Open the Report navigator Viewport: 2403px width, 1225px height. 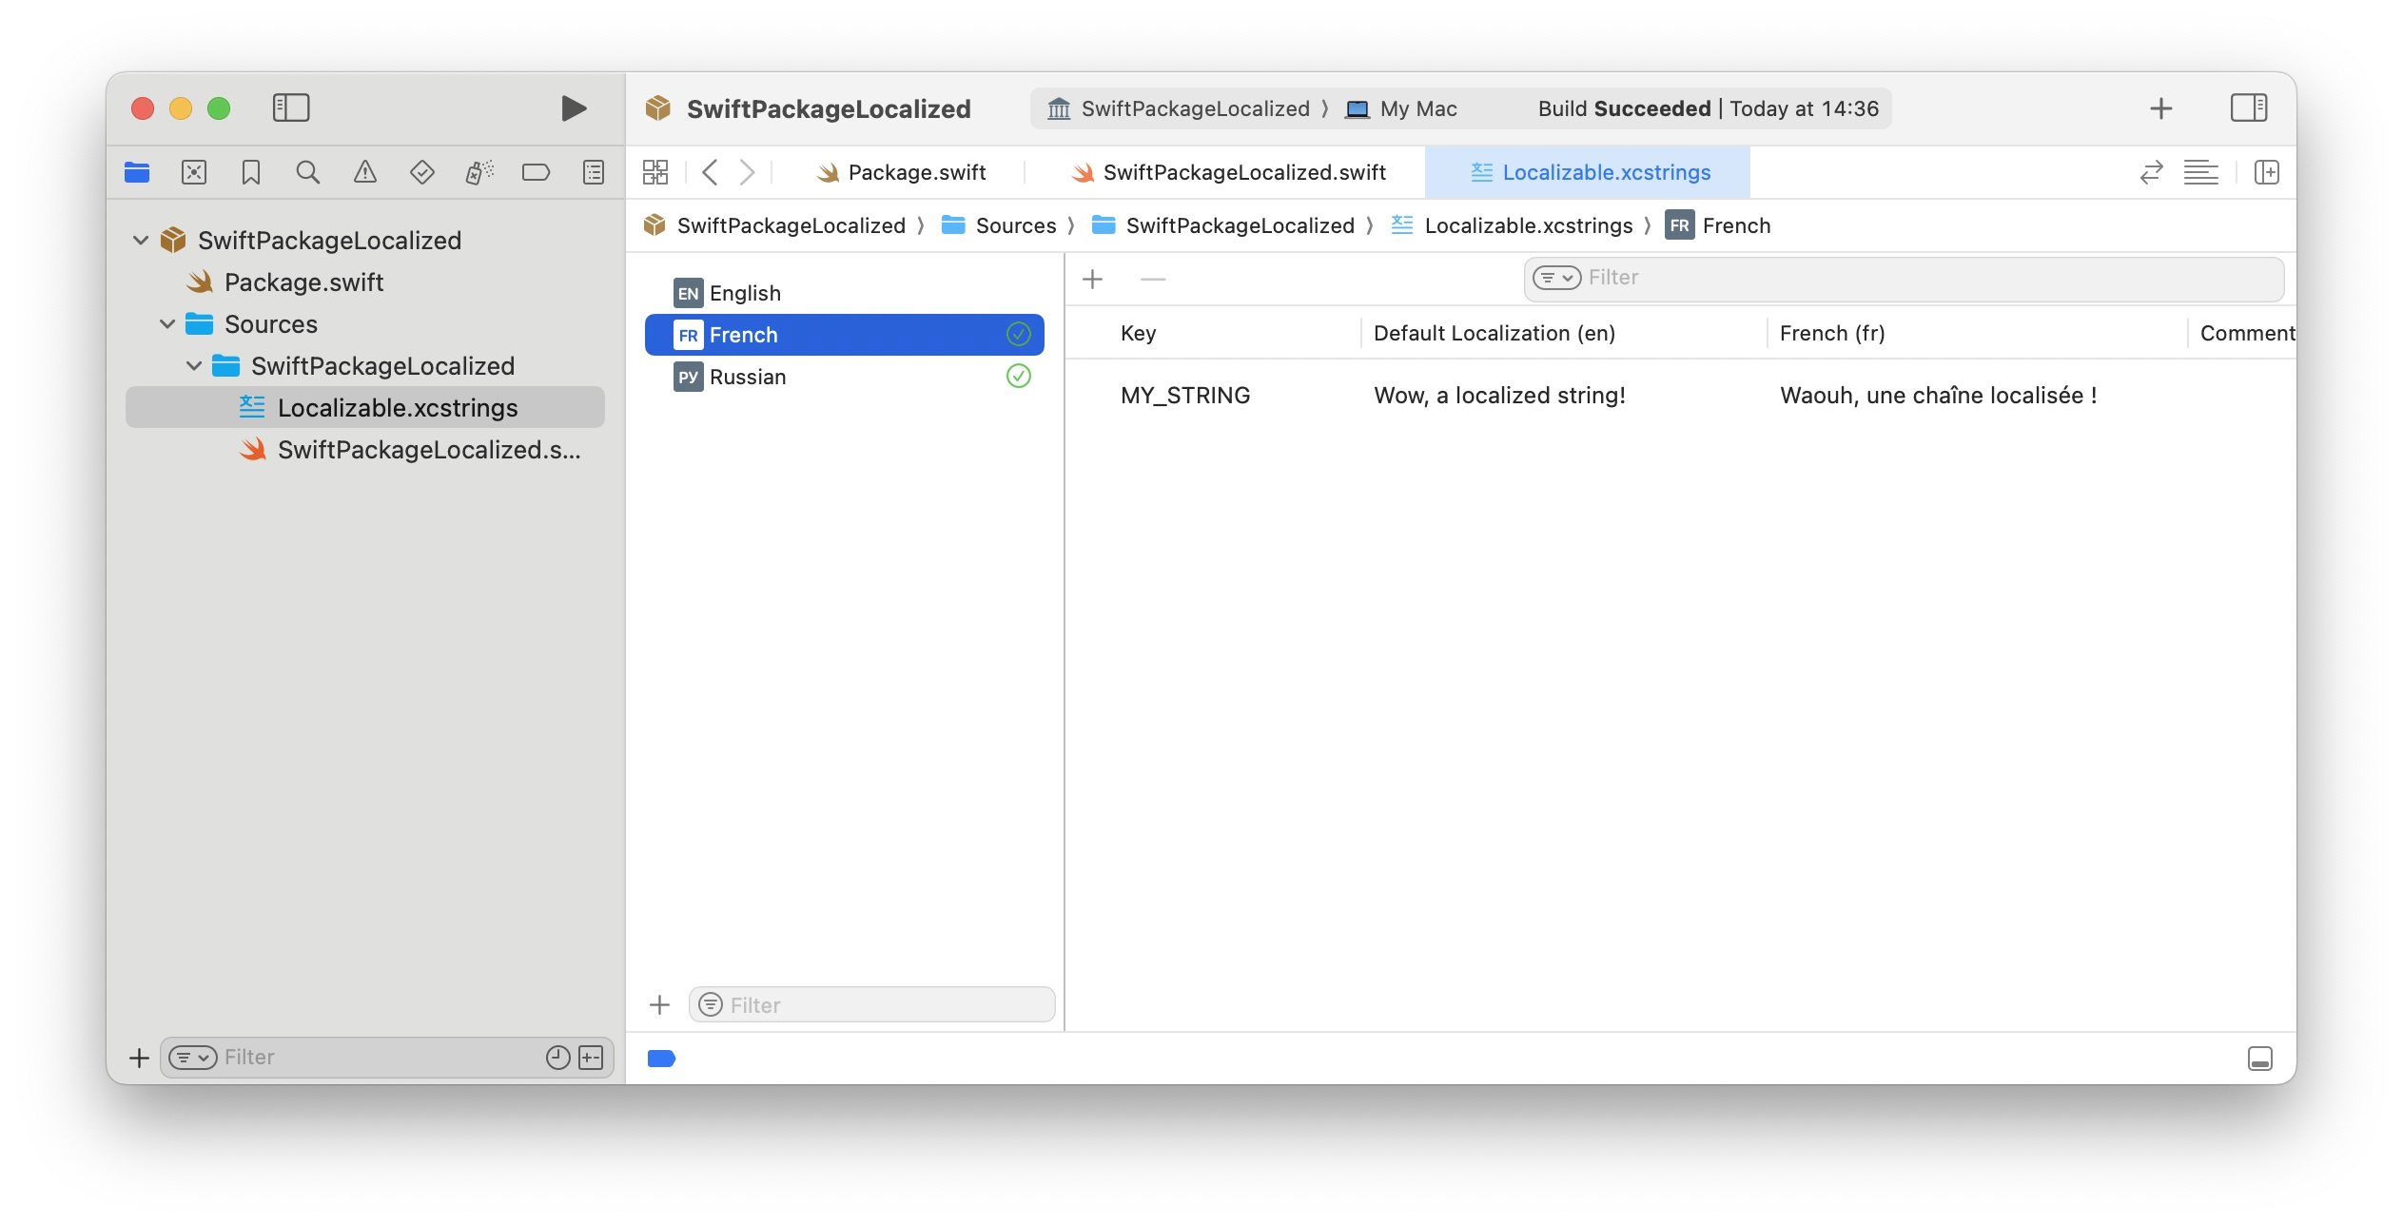pyautogui.click(x=594, y=172)
